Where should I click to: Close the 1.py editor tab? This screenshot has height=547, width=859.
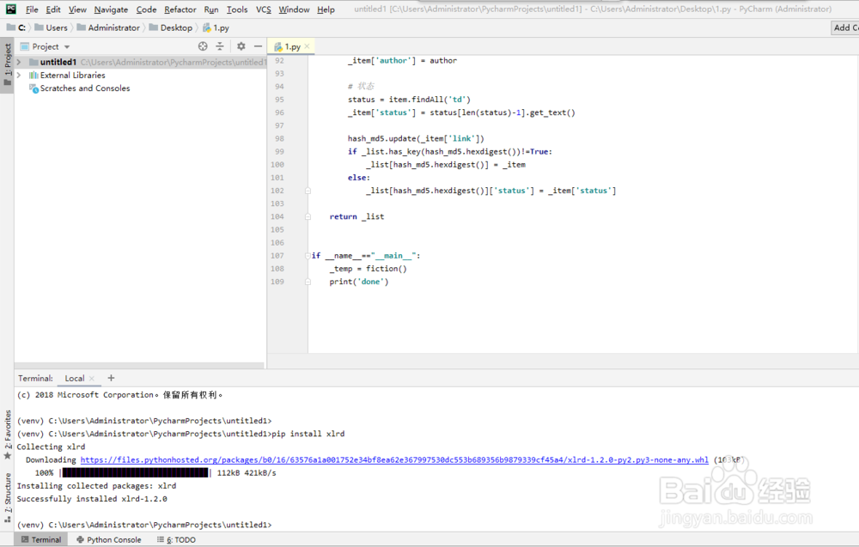tap(308, 46)
